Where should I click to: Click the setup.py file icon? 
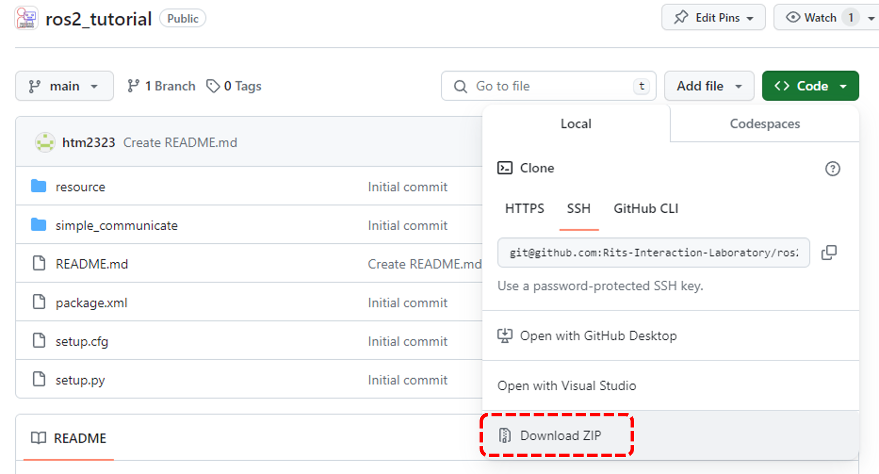(x=39, y=379)
